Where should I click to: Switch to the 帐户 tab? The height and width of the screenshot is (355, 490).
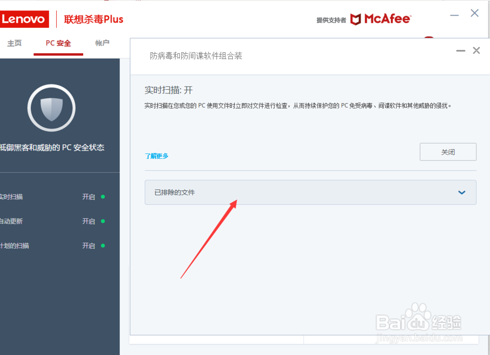point(102,43)
